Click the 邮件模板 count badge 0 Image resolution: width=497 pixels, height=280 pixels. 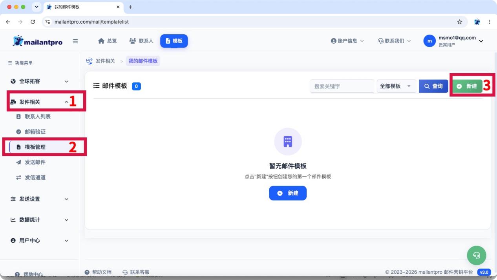(136, 86)
